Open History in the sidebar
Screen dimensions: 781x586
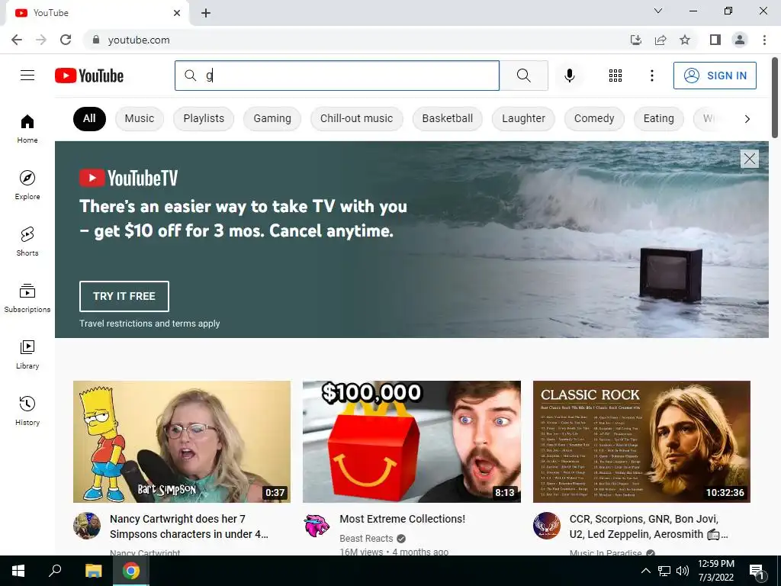(27, 411)
